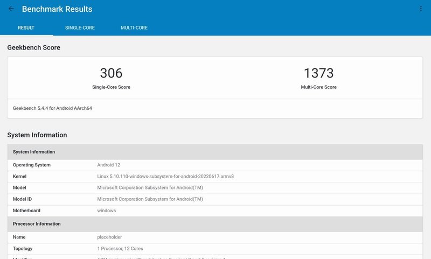This screenshot has height=259, width=431.
Task: Select the Linux 5.10.110 kernel value
Action: (x=165, y=176)
